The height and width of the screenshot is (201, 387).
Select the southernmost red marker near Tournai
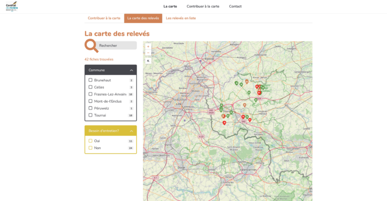pyautogui.click(x=224, y=123)
